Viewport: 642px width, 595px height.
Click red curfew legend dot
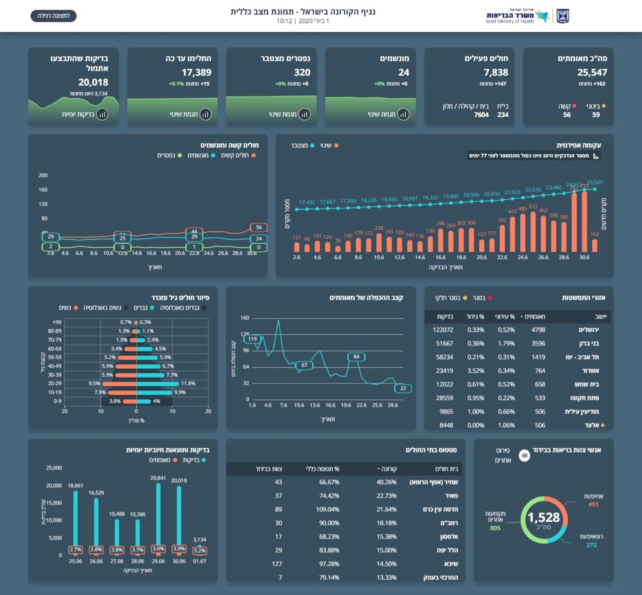click(490, 298)
